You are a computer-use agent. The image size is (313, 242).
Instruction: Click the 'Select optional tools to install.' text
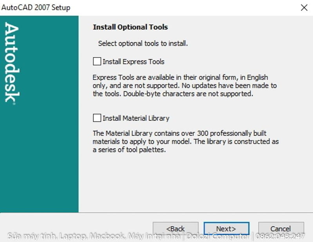[x=143, y=43]
